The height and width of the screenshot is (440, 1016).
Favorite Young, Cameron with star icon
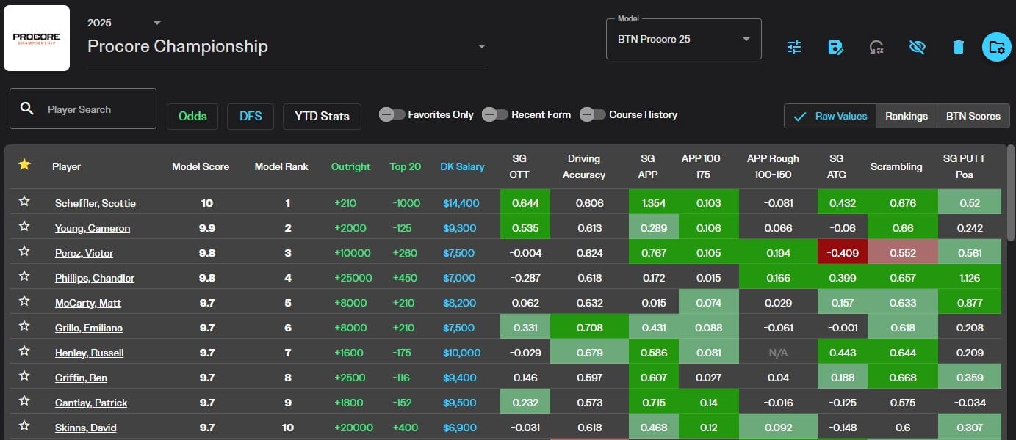24,226
